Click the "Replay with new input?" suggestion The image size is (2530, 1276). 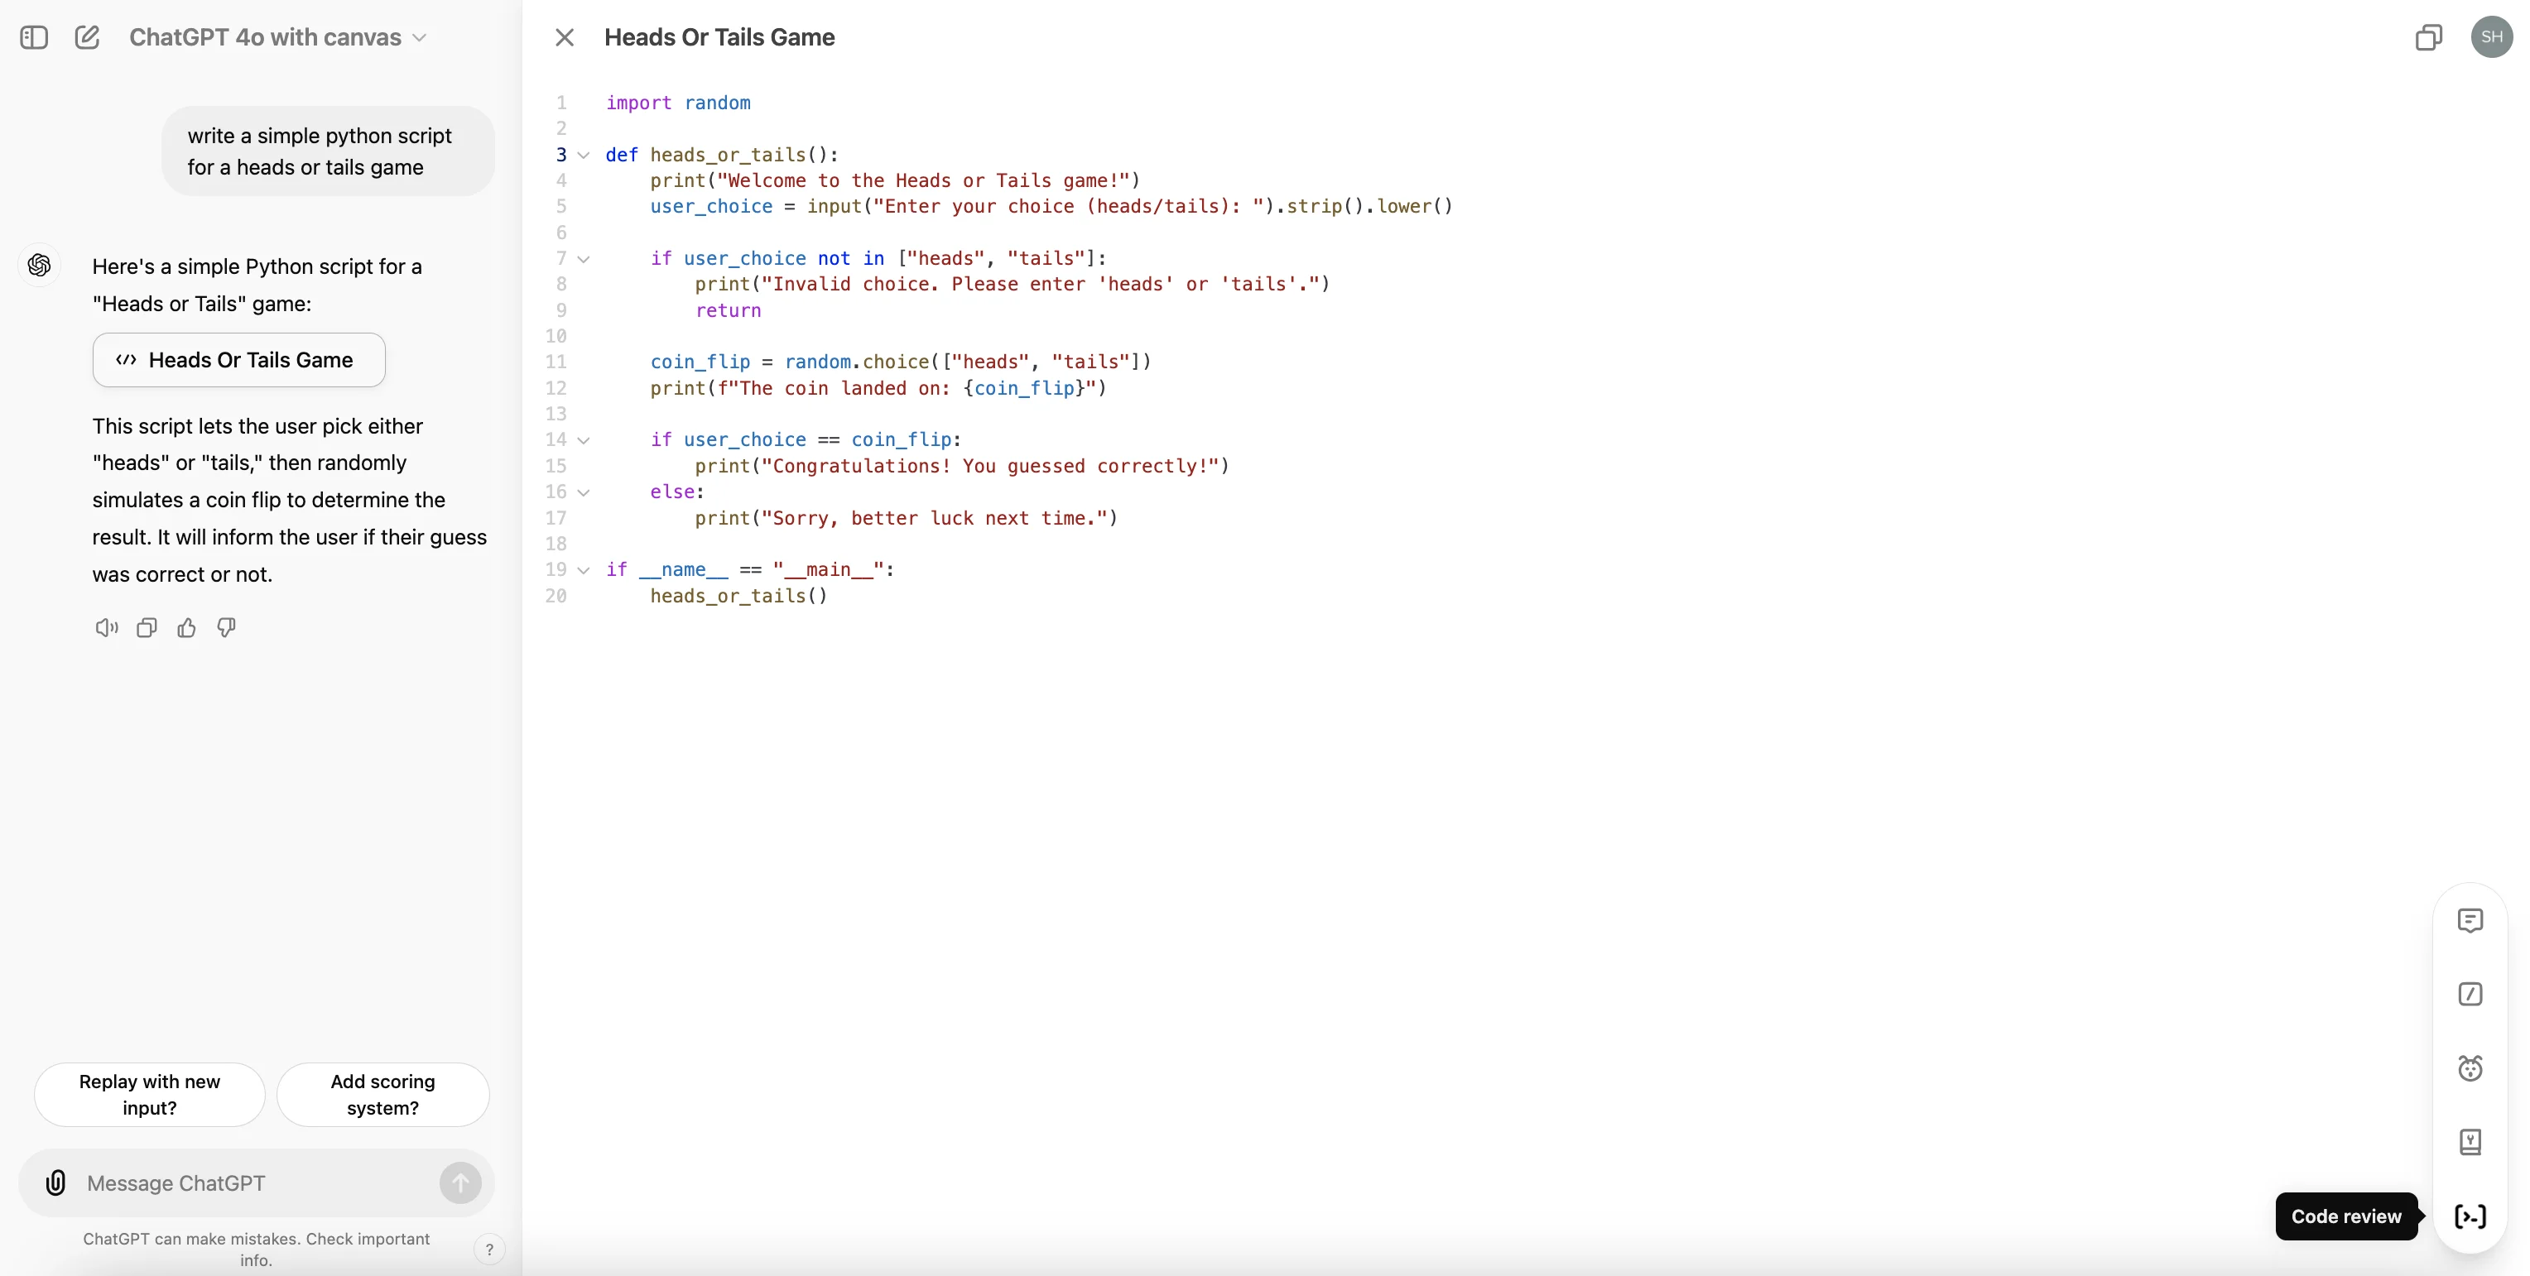(149, 1095)
